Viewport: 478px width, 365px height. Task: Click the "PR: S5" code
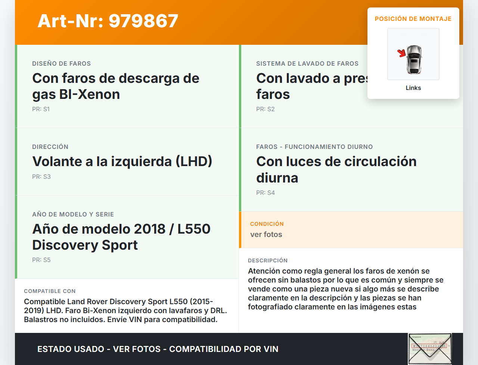click(41, 260)
